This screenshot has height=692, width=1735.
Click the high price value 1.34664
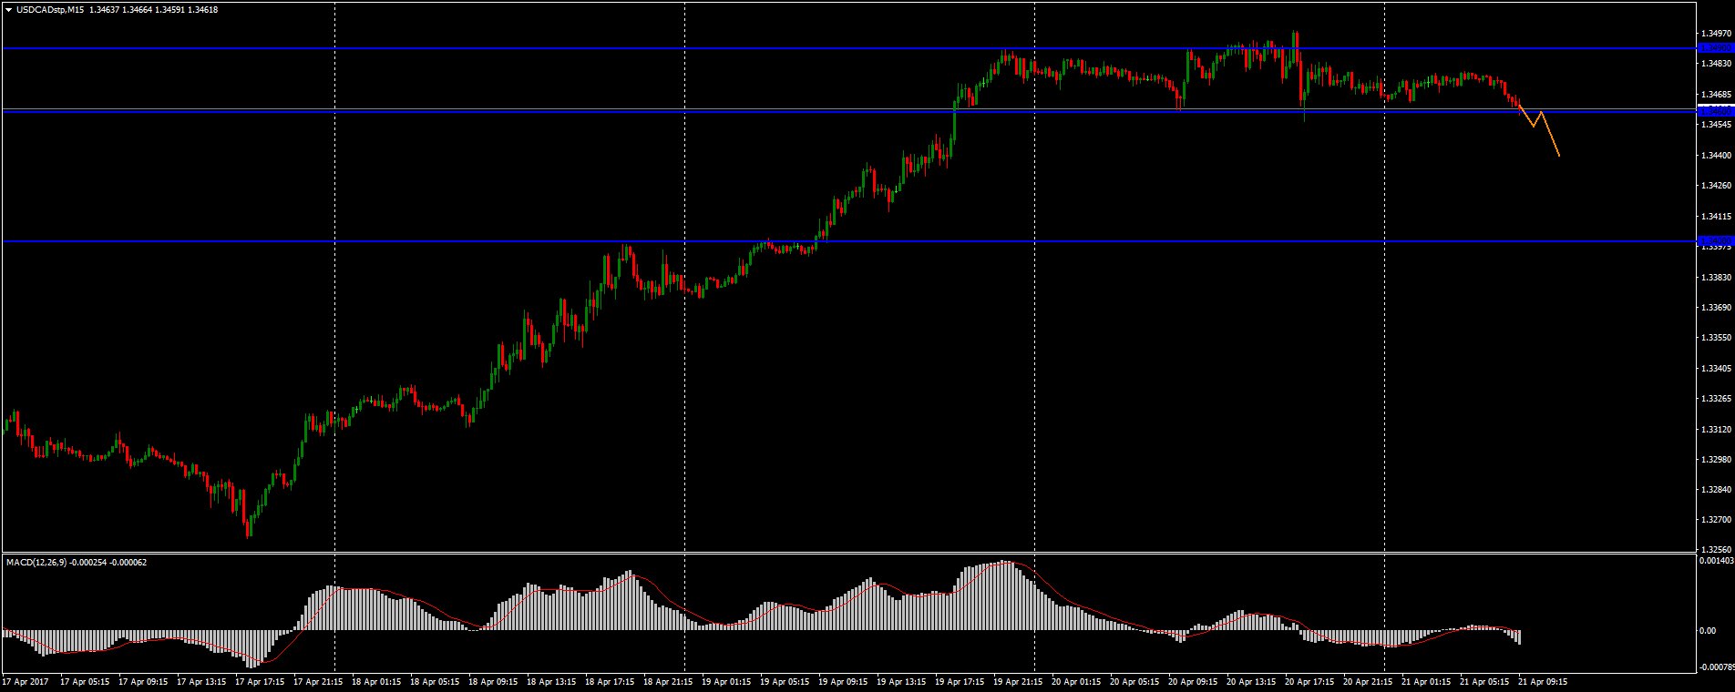[x=139, y=10]
